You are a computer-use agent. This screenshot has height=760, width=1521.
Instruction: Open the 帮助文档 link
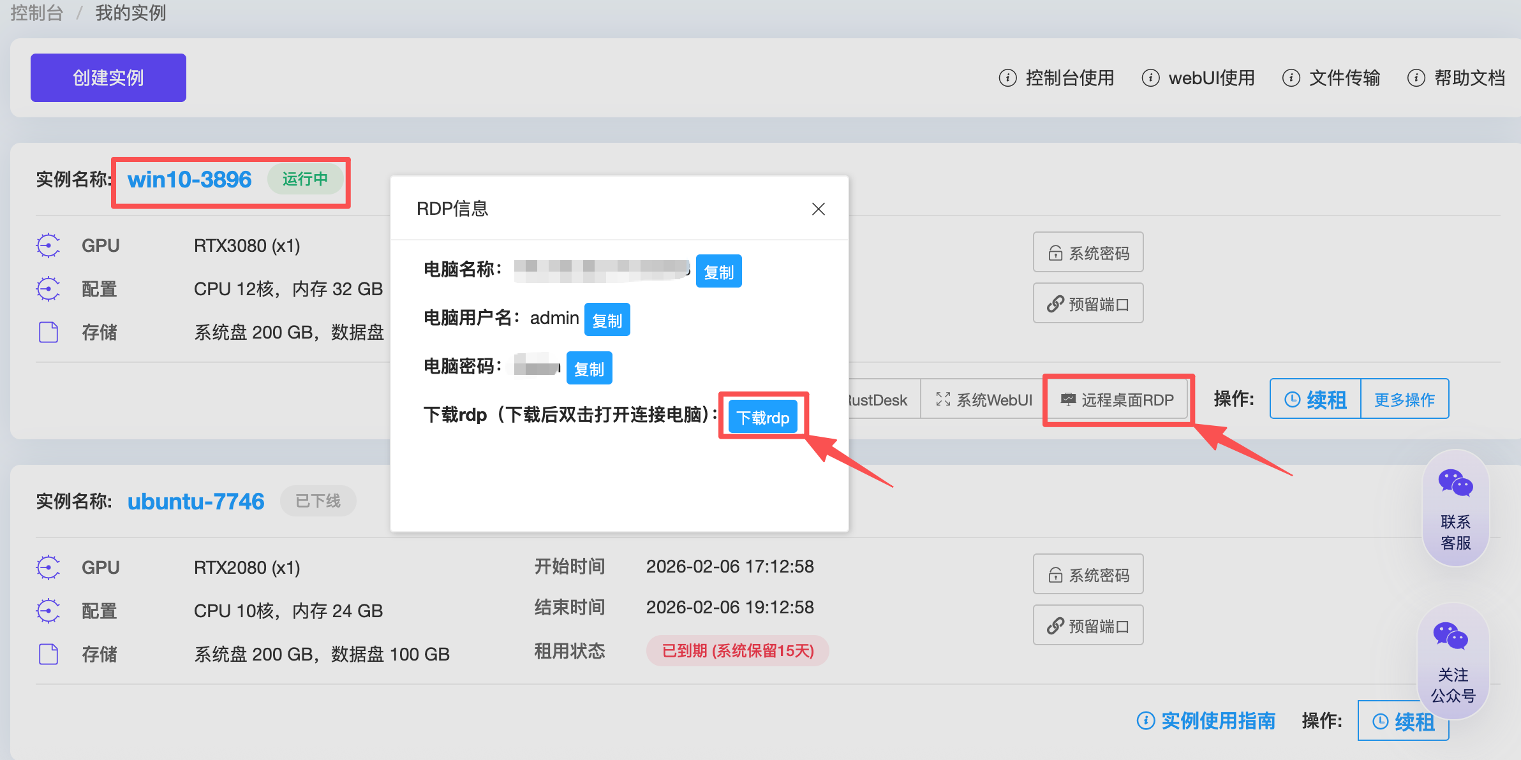[x=1469, y=78]
